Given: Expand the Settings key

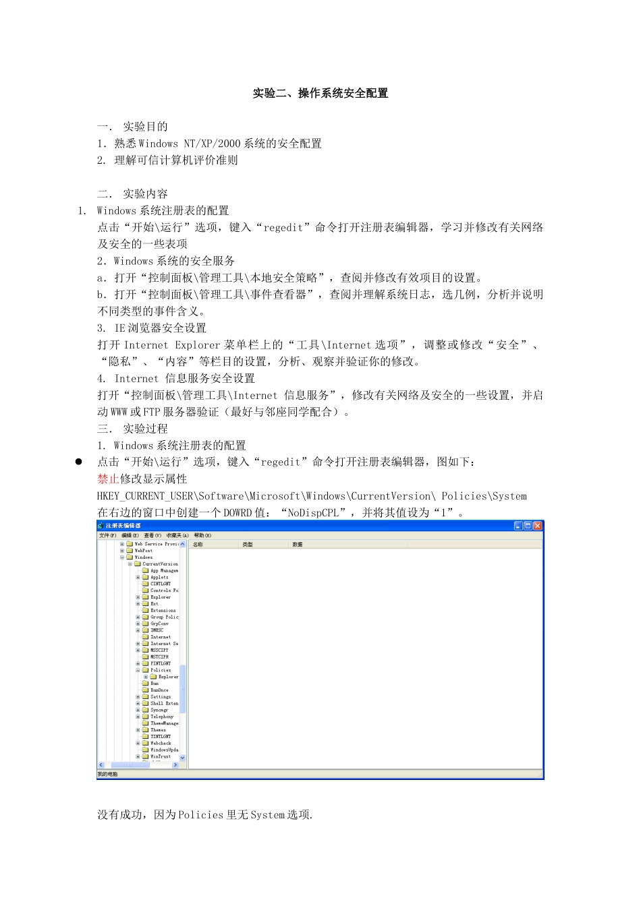Looking at the screenshot, I should pos(138,696).
